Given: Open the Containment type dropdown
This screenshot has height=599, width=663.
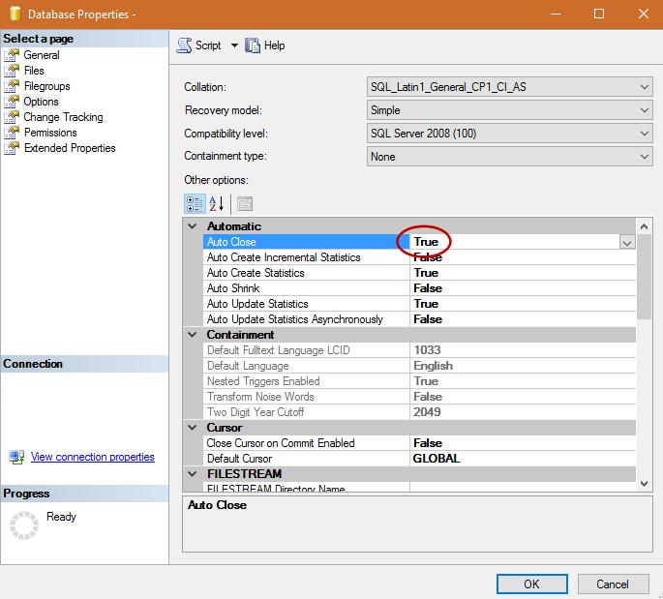Looking at the screenshot, I should tap(509, 157).
